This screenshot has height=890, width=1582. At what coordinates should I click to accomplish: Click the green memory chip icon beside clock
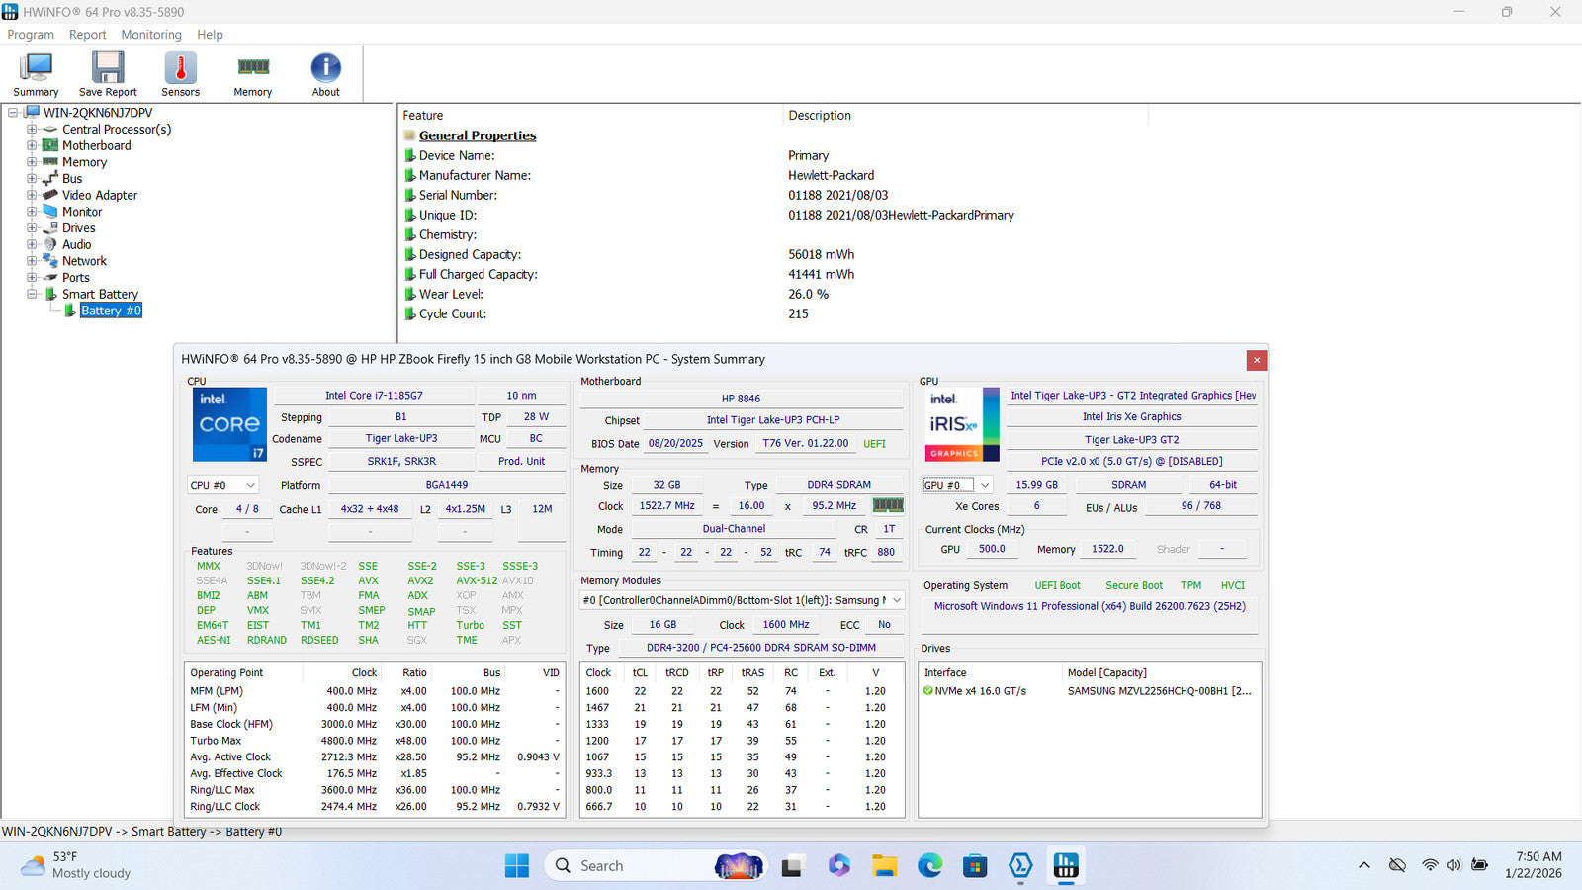click(887, 505)
